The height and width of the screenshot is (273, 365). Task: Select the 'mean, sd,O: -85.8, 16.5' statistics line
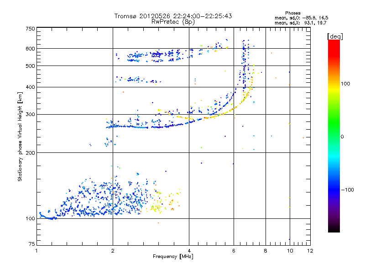302,18
